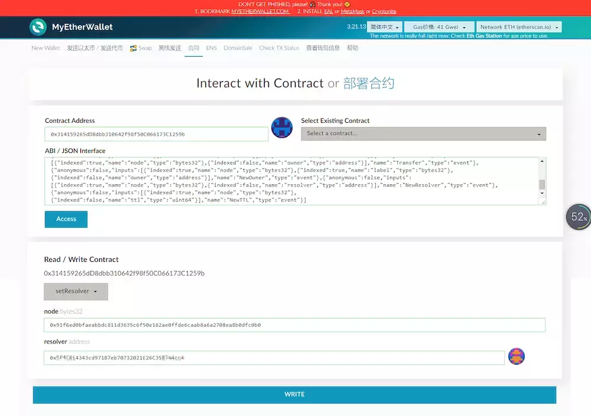Screen dimensions: 591x416
Task: Focus the node bytes32 input field
Action: pyautogui.click(x=294, y=325)
